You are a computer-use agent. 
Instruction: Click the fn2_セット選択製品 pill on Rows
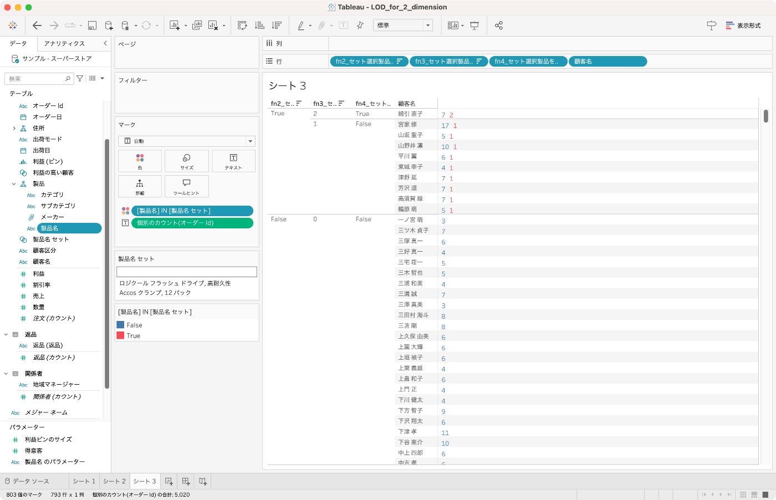(x=369, y=62)
